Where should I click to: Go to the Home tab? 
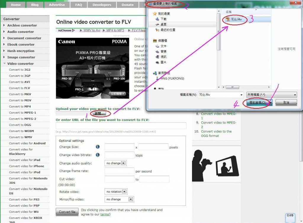click(x=16, y=5)
